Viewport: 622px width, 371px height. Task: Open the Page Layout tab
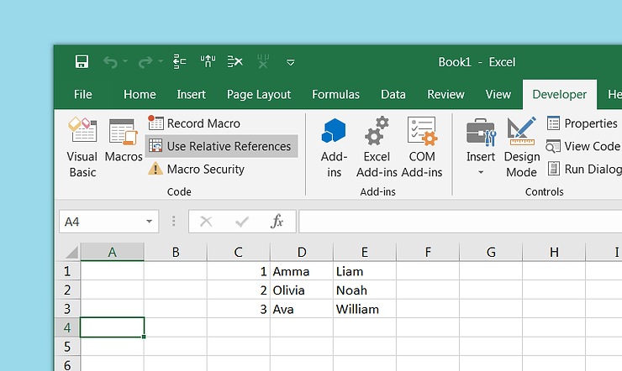pyautogui.click(x=259, y=95)
